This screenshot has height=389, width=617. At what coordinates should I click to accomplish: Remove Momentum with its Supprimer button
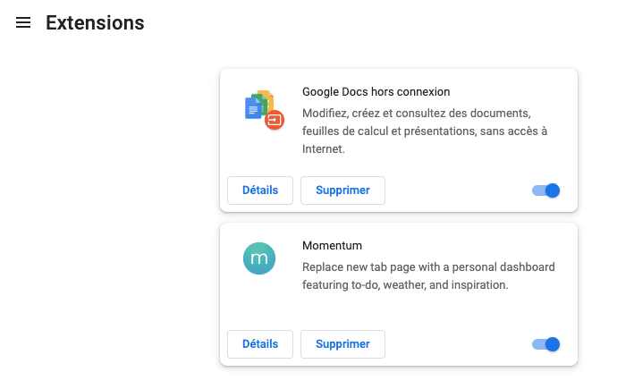342,344
